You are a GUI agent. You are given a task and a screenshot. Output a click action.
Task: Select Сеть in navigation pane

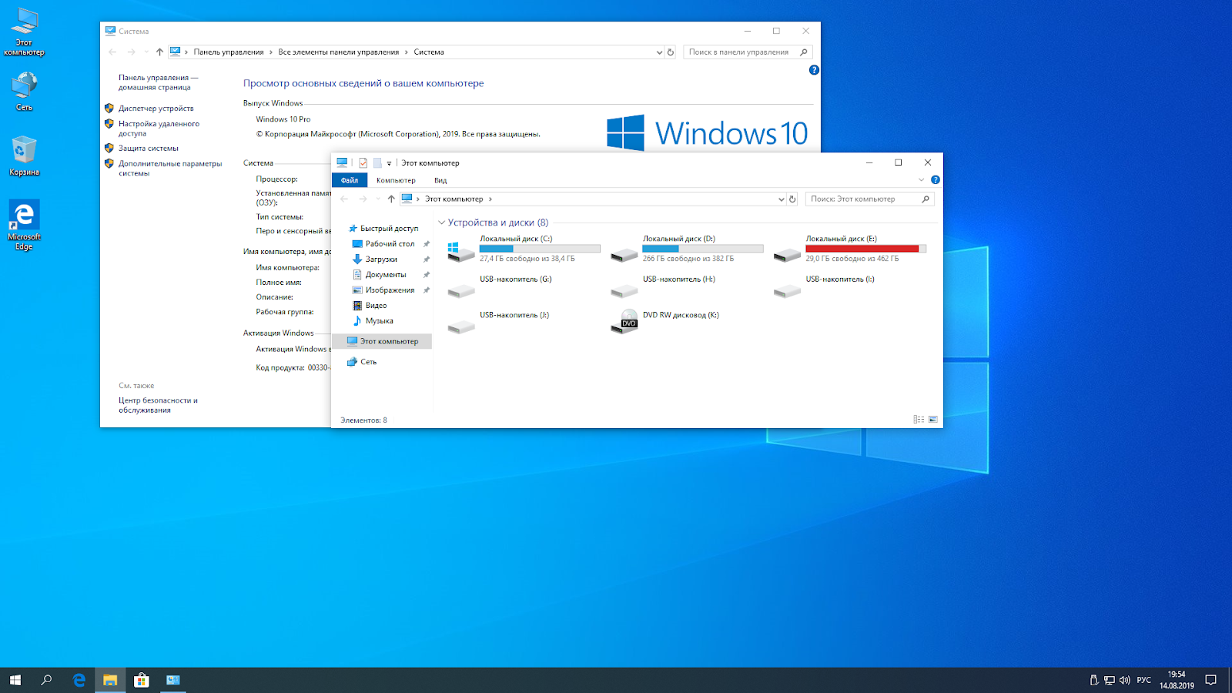361,362
